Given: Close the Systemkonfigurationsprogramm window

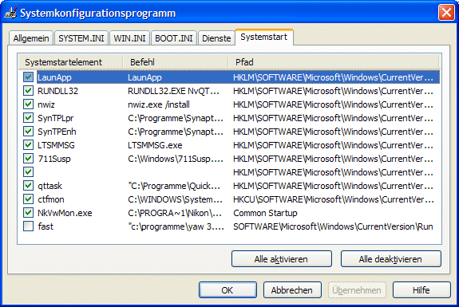Looking at the screenshot, I should [446, 13].
